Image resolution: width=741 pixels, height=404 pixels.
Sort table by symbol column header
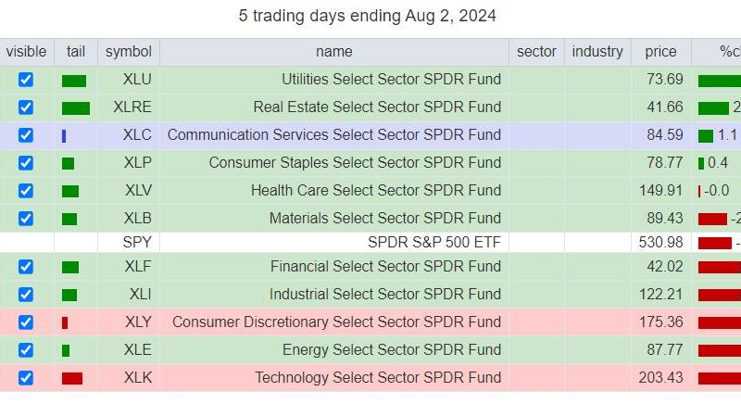point(129,52)
